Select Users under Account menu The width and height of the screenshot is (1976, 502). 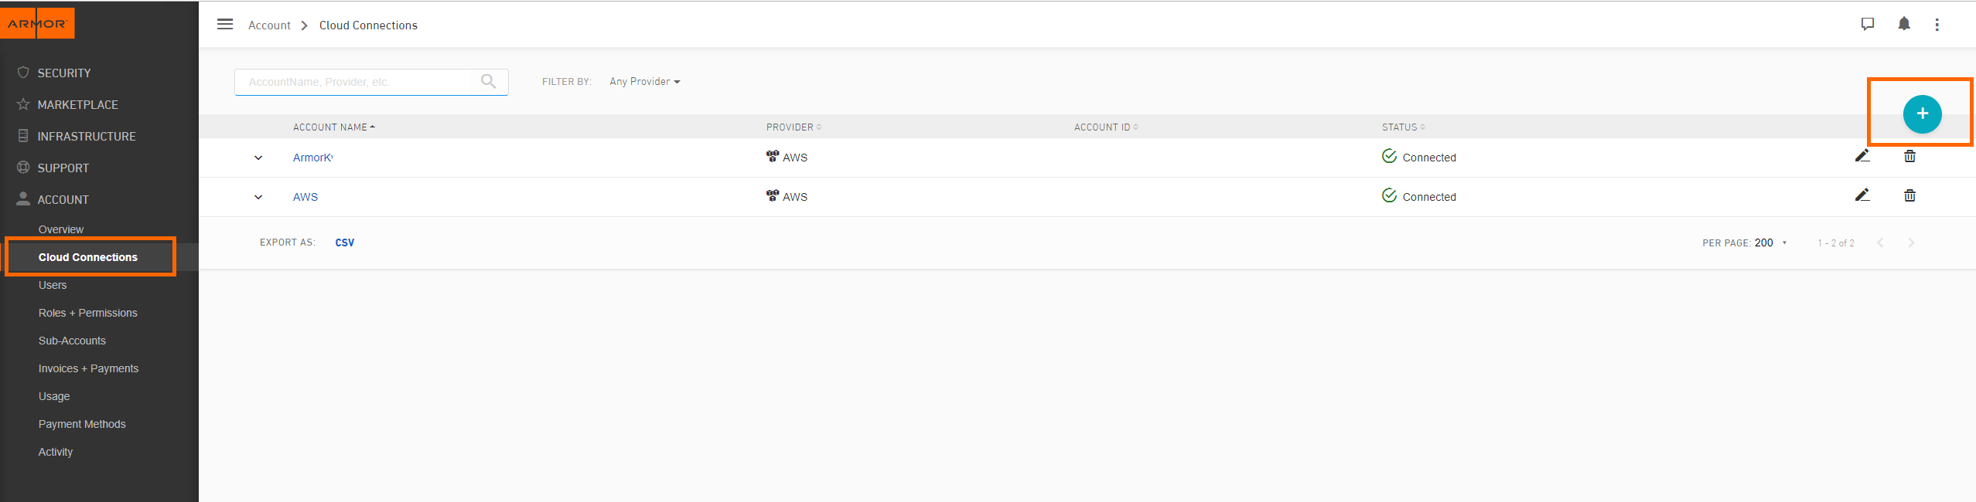tap(53, 285)
